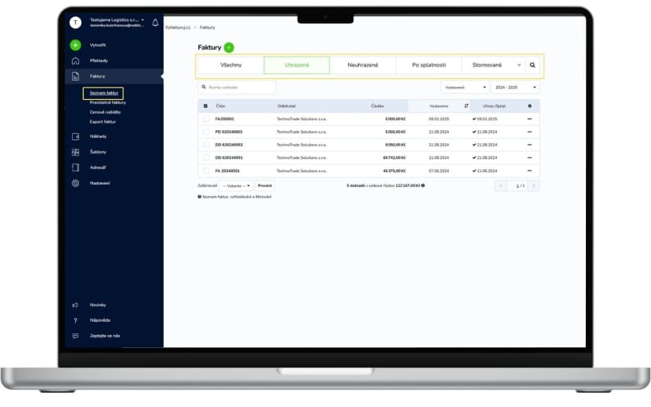
Task: Go to previous page arrow in pagination
Action: (501, 185)
